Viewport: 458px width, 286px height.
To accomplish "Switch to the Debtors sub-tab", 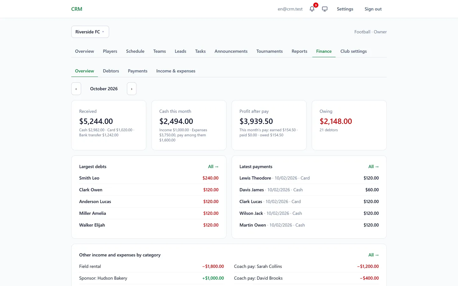I will pyautogui.click(x=111, y=71).
